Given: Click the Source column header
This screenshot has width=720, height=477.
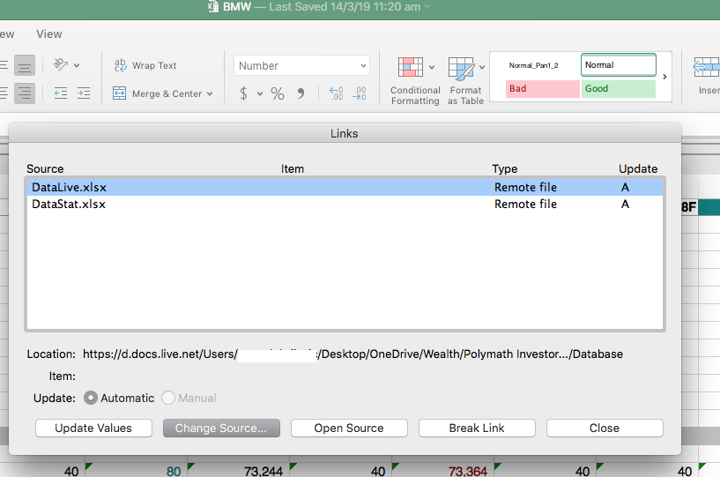Looking at the screenshot, I should click(x=45, y=168).
